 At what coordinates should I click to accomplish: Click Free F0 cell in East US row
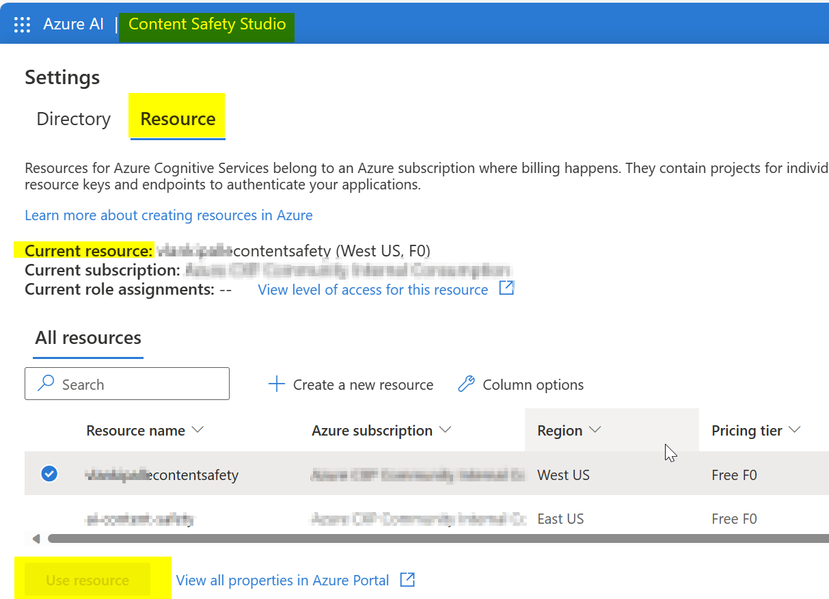point(734,519)
